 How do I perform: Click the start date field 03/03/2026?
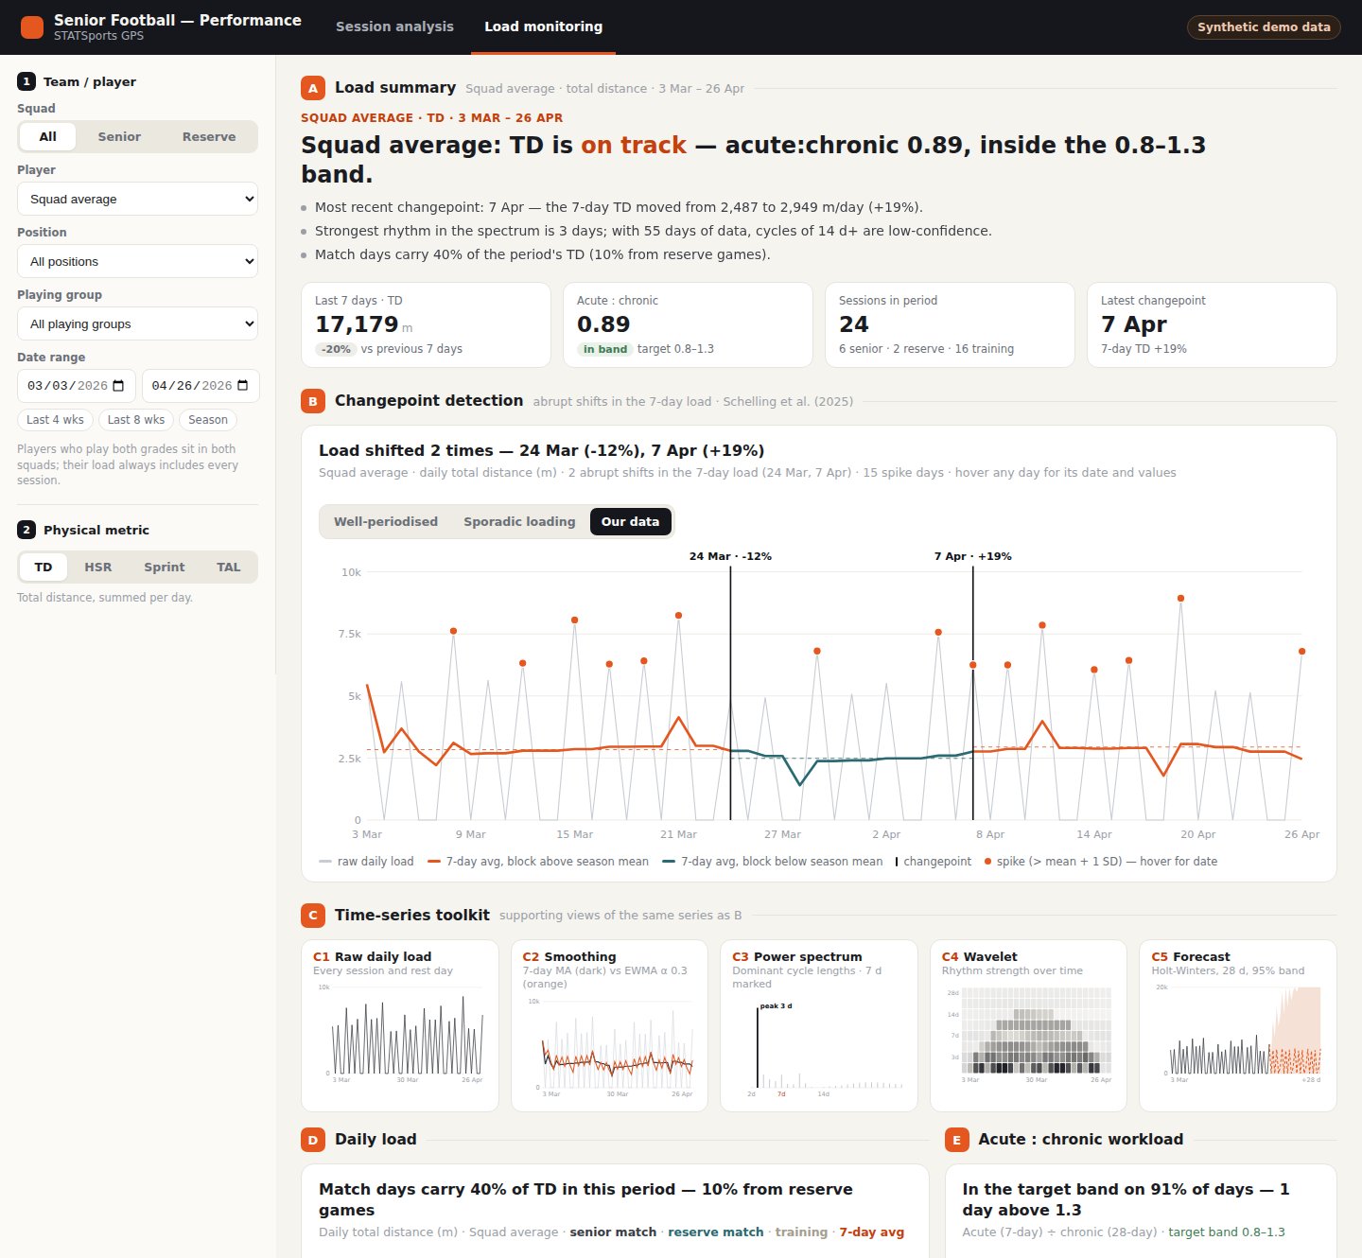tap(77, 386)
